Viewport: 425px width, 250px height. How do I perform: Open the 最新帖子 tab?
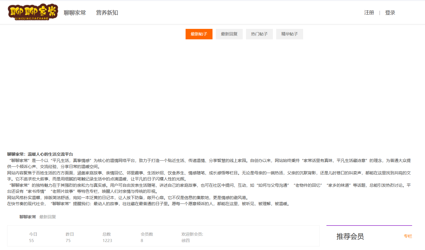point(199,34)
